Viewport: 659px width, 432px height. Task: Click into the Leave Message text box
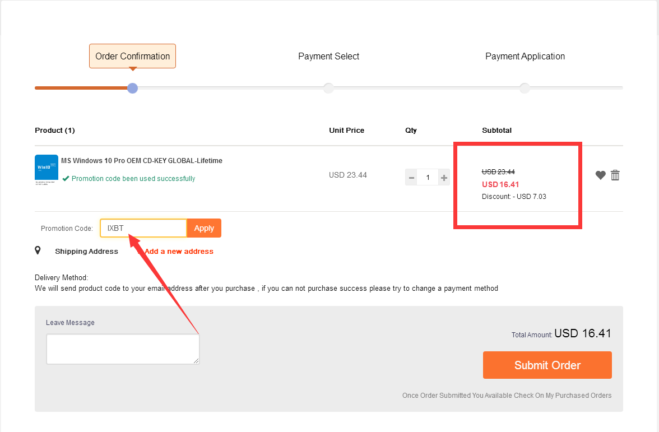tap(123, 349)
